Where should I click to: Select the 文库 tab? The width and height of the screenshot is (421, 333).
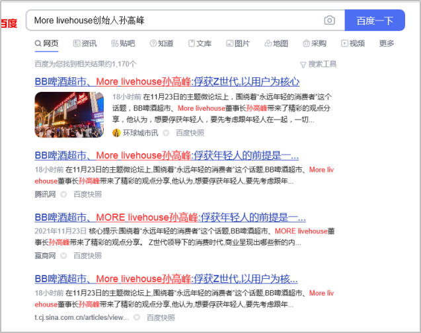tap(200, 44)
